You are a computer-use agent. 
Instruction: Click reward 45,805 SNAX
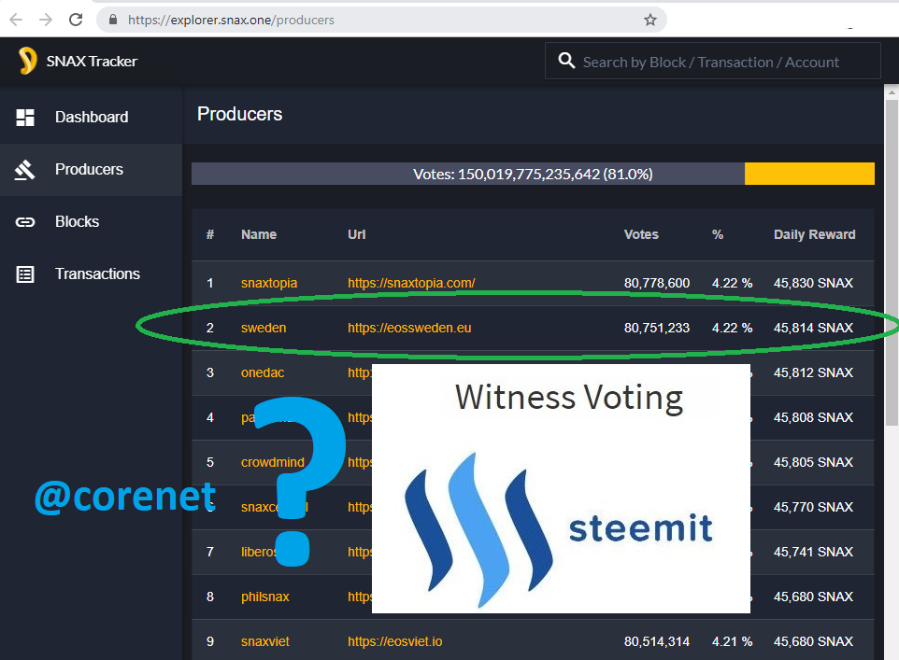pyautogui.click(x=813, y=462)
